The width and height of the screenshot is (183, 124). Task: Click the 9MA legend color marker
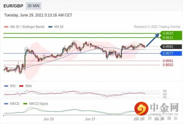pos(21,86)
